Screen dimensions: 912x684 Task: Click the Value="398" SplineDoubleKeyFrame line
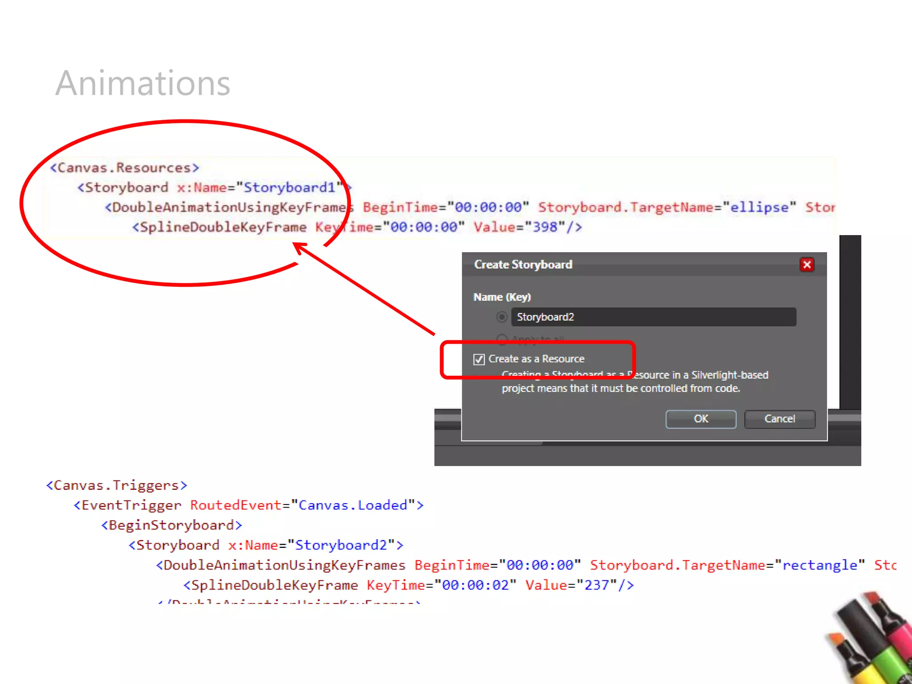[357, 227]
